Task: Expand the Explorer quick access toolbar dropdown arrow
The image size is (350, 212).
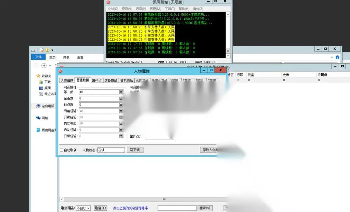Action: 52,50
